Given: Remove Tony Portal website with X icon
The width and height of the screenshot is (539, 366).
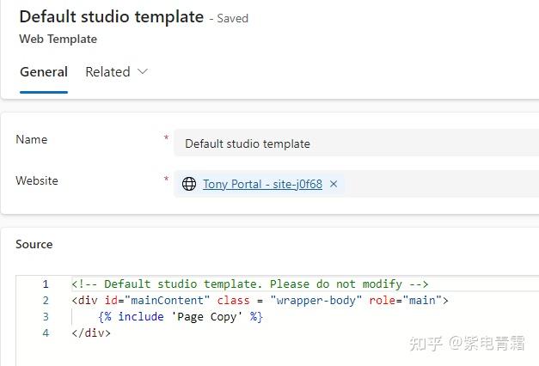Looking at the screenshot, I should tap(333, 184).
